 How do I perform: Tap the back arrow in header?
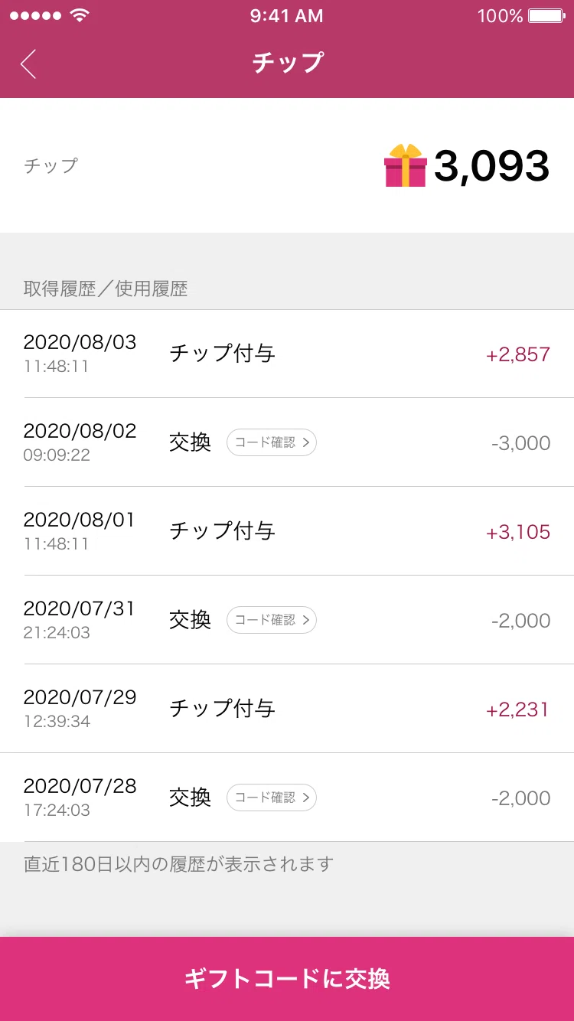[x=28, y=64]
